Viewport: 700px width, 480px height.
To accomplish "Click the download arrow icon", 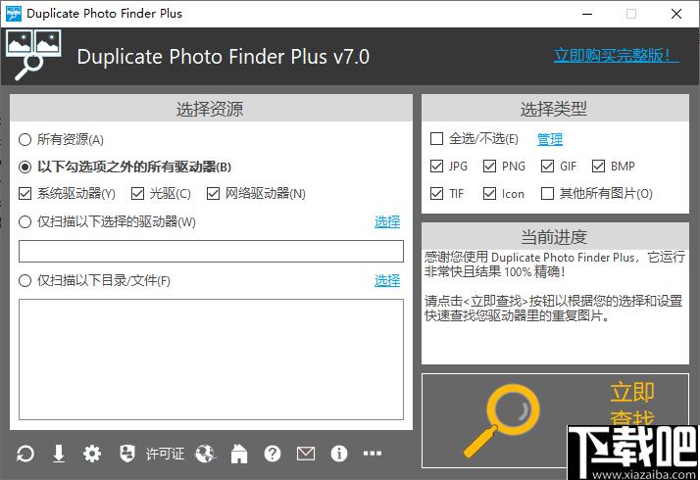I will point(59,455).
